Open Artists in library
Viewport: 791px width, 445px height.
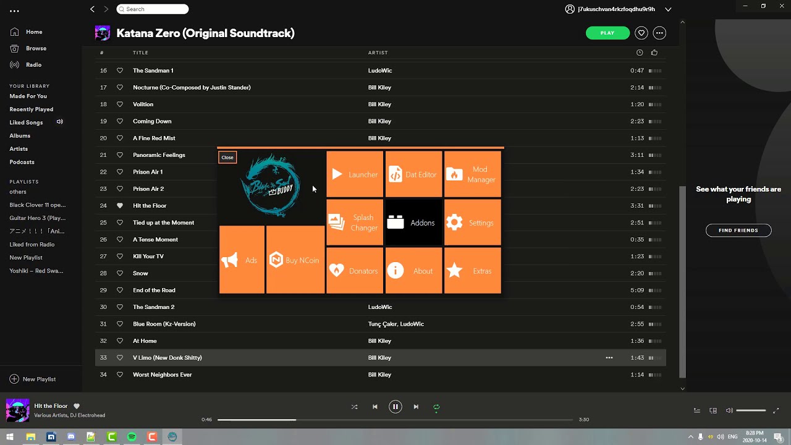(x=19, y=149)
